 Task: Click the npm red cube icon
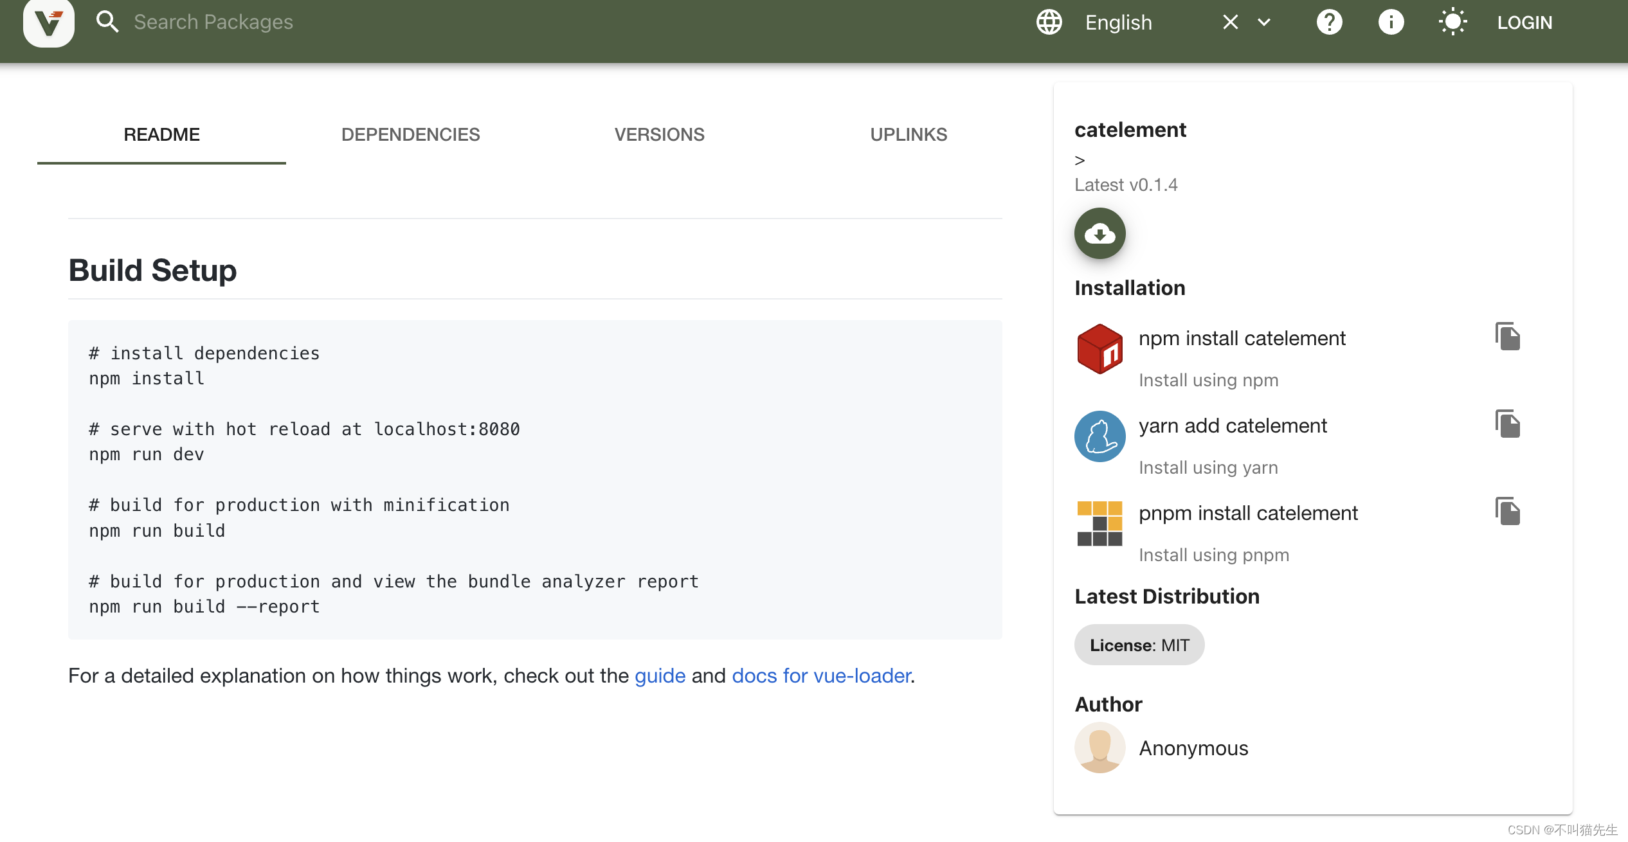tap(1100, 349)
